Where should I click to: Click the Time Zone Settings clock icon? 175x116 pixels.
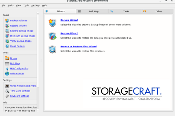[7, 91]
